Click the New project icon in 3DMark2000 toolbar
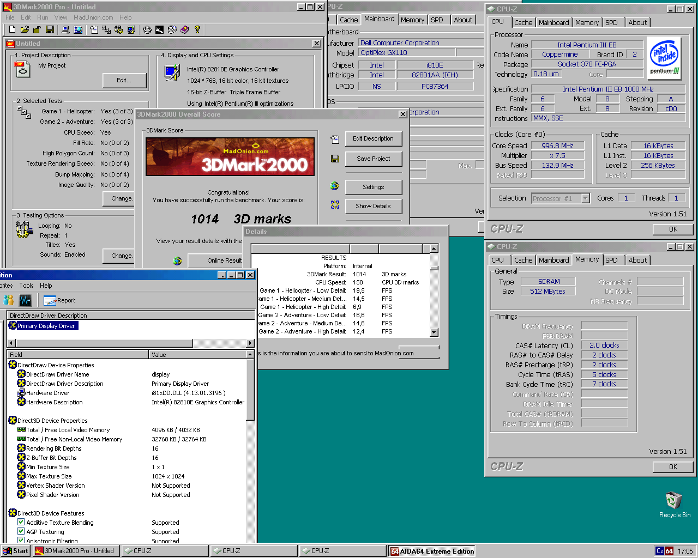This screenshot has width=698, height=558. 12,29
